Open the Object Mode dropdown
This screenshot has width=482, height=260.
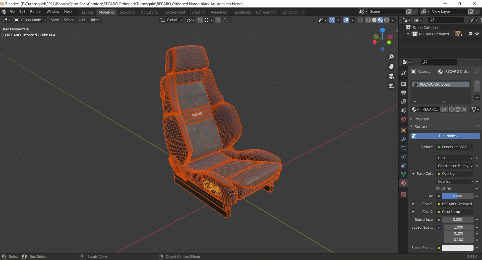tap(30, 20)
